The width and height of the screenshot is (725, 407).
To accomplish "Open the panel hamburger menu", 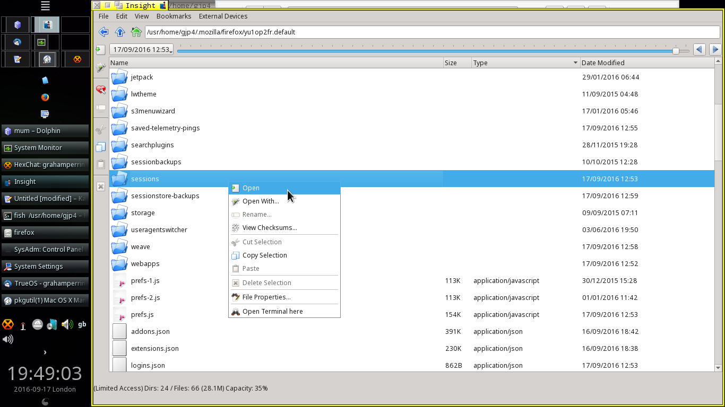I will 45,6.
